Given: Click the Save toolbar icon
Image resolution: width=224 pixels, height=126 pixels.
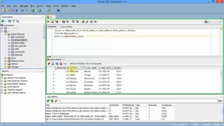Looking at the screenshot, I should [12, 10].
